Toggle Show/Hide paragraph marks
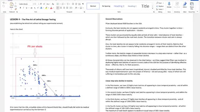 pyautogui.click(x=83, y=4)
